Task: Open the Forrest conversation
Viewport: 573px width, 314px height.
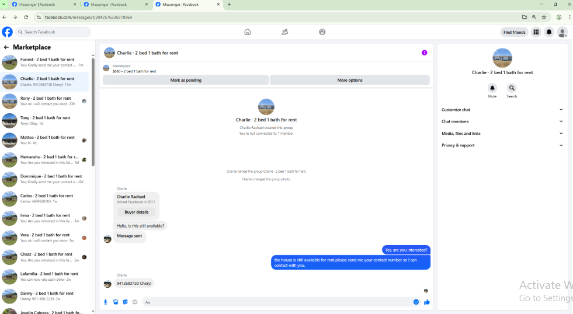Action: coord(45,62)
